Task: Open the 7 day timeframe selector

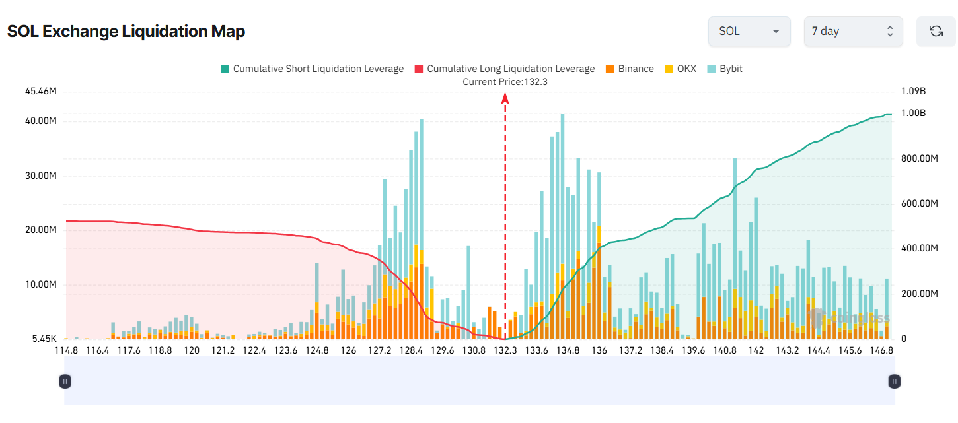Action: pos(854,31)
